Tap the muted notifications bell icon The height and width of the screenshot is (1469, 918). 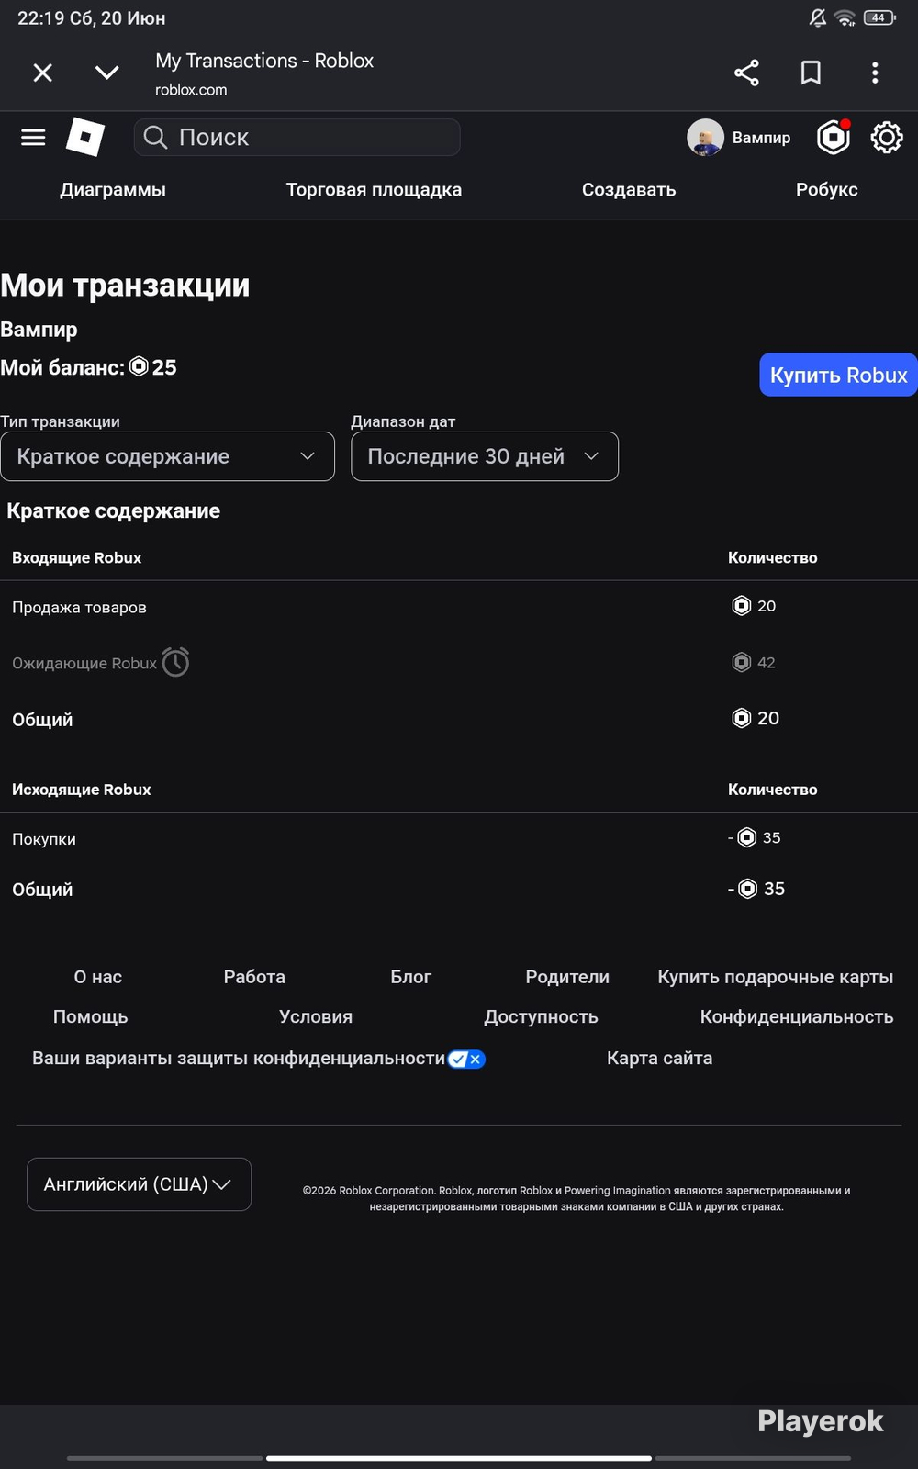(x=817, y=17)
